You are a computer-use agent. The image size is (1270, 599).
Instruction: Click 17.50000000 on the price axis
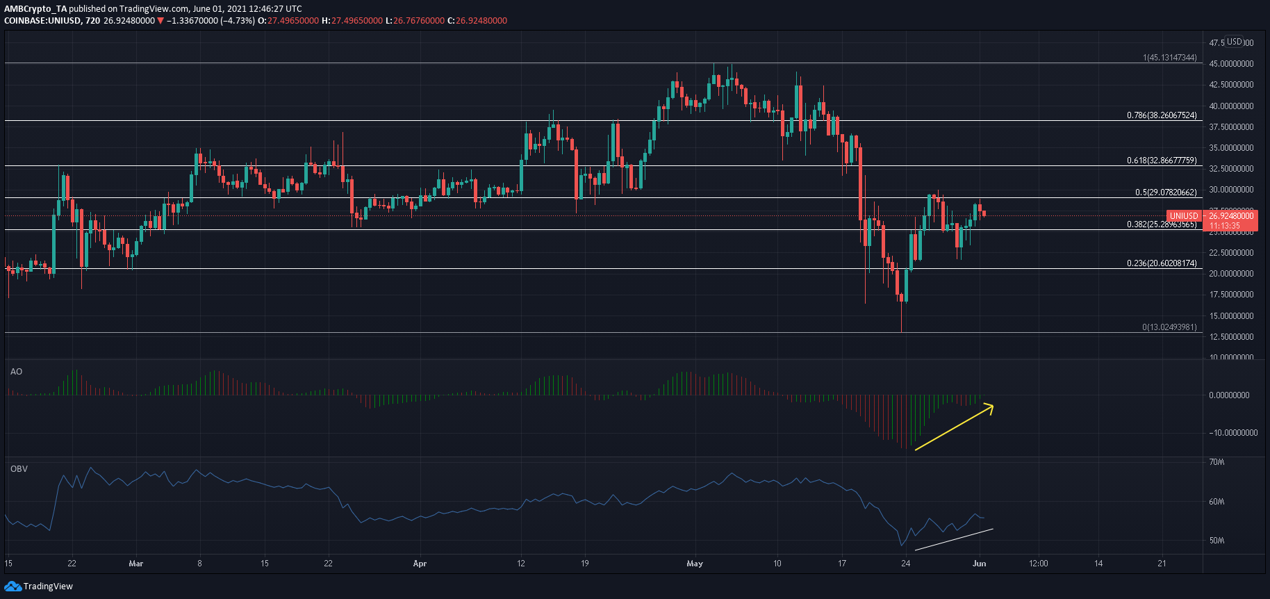point(1231,295)
